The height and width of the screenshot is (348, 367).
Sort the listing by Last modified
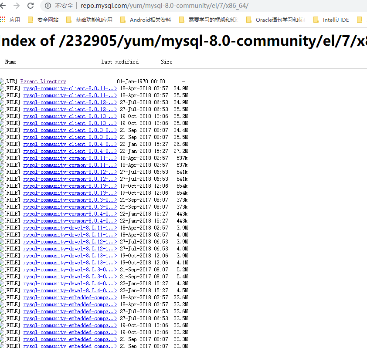point(120,62)
